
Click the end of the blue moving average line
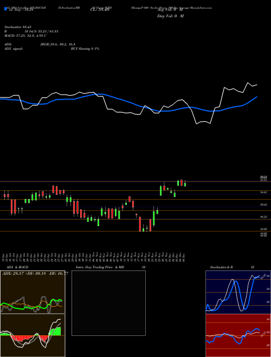point(257,97)
